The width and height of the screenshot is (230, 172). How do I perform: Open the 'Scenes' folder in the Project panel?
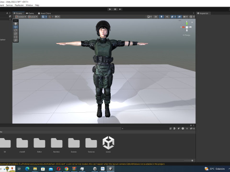[x=74, y=145]
